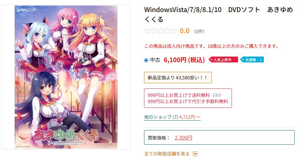Expand the 全ての取扱店舗を見る arrow icon

click(x=195, y=154)
